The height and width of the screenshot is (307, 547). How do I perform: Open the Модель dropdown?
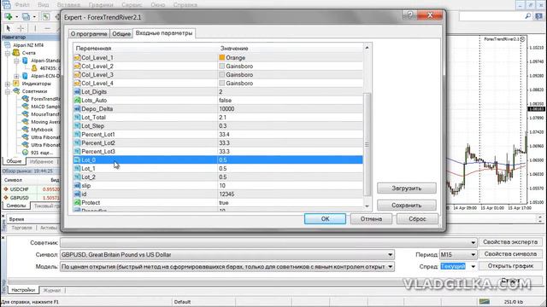(x=390, y=267)
